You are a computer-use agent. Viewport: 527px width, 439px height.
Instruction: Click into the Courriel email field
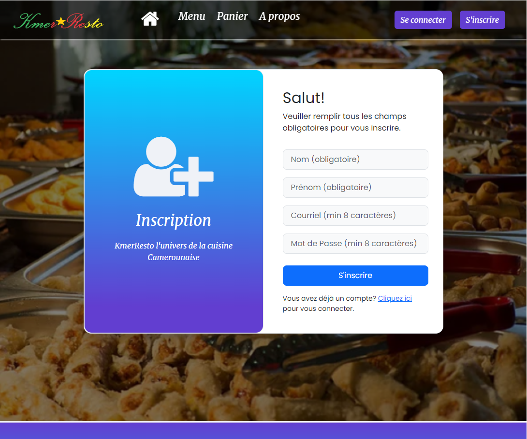pos(355,216)
